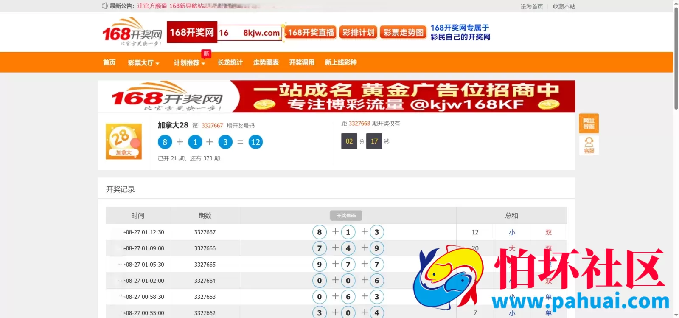Click the blue ball number 3
This screenshot has height=318, width=679.
(225, 142)
